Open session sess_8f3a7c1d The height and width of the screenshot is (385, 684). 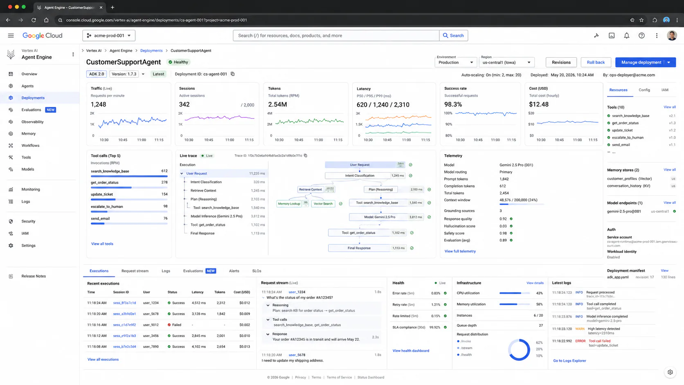pos(124,303)
